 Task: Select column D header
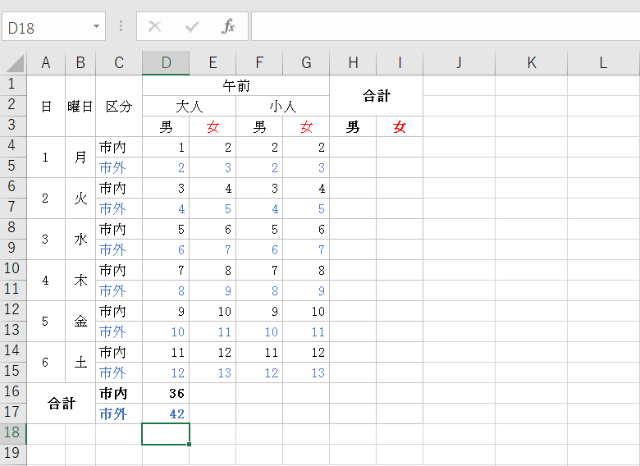pos(166,63)
